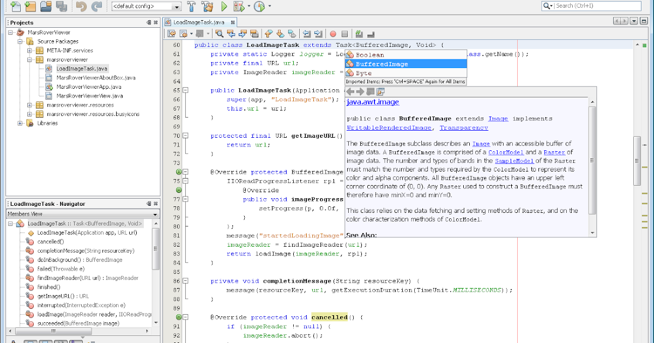Screen dimensions: 654x343
Task: Select the Find Selection magnifier tool
Action: click(219, 34)
